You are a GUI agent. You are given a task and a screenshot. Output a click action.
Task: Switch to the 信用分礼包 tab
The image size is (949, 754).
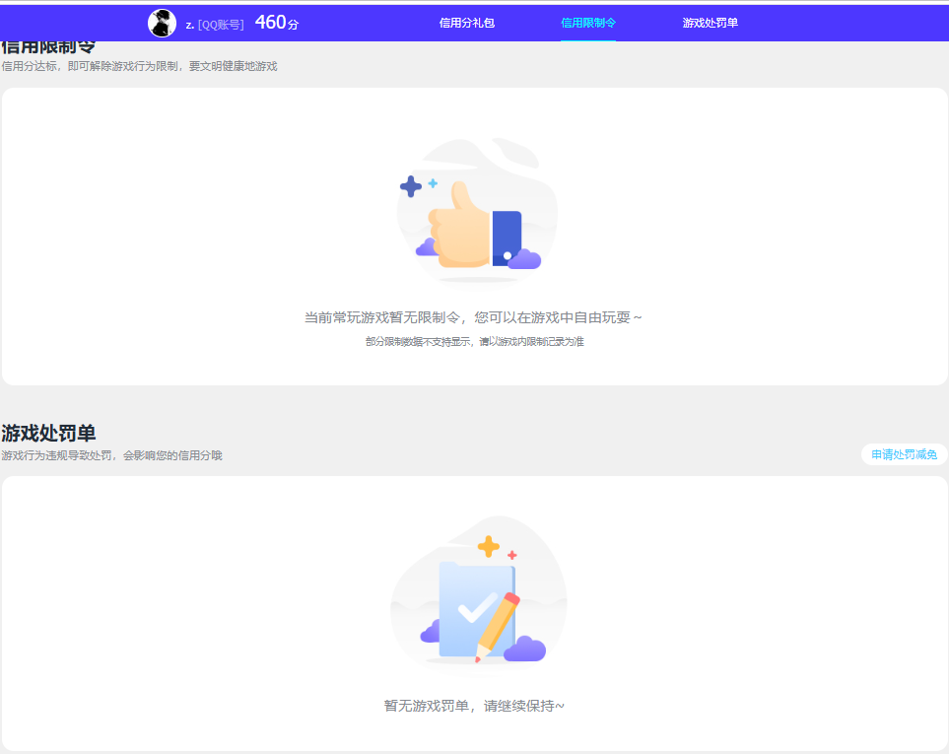pos(467,23)
